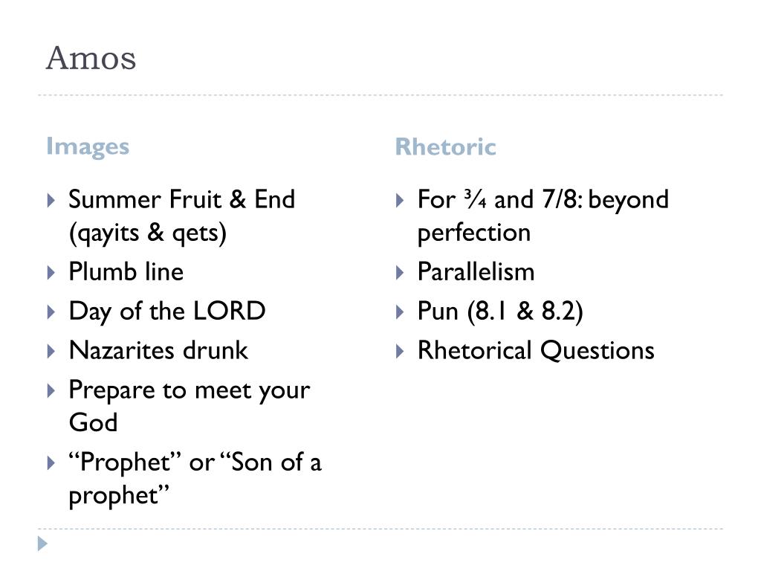Image resolution: width=761 pixels, height=571 pixels.
Task: Click the bullet arrow beside For ¾ and 7/8
Action: click(400, 200)
